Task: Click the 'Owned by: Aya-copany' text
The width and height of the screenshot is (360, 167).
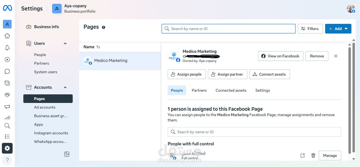Action: [200, 61]
